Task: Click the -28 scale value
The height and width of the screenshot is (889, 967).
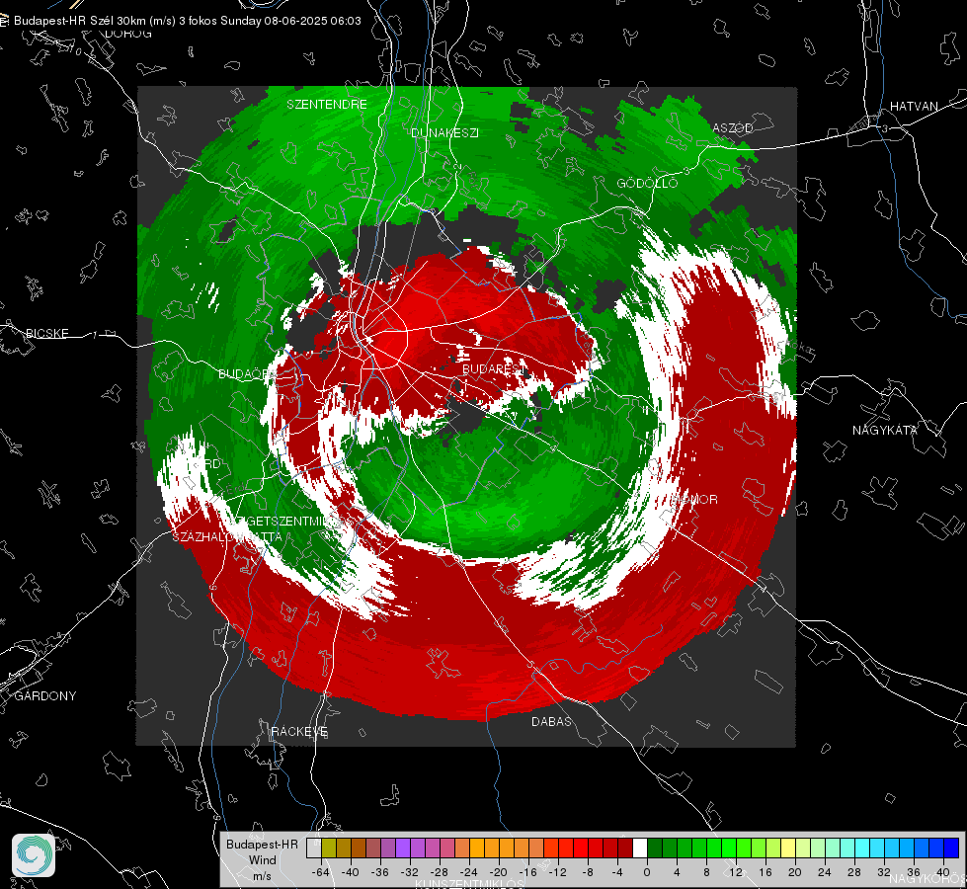Action: coord(440,872)
